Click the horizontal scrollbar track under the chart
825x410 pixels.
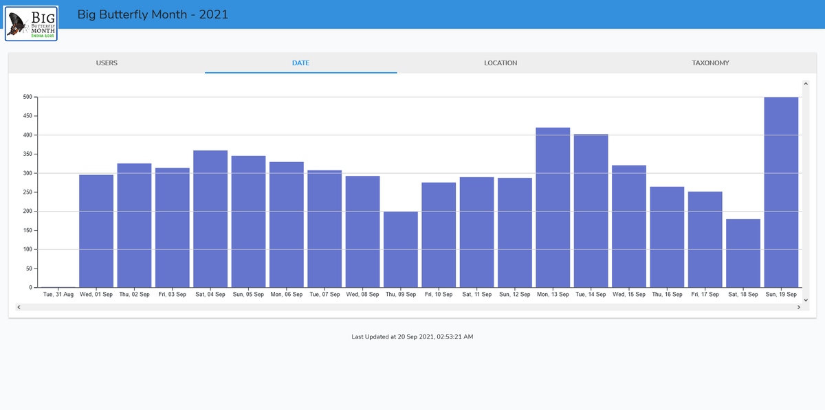click(x=408, y=308)
